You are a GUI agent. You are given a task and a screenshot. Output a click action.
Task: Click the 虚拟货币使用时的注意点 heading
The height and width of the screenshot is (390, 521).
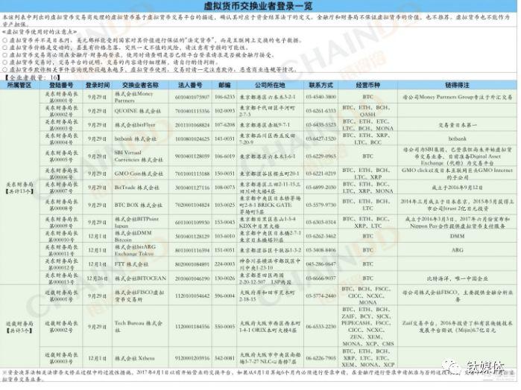coord(40,32)
